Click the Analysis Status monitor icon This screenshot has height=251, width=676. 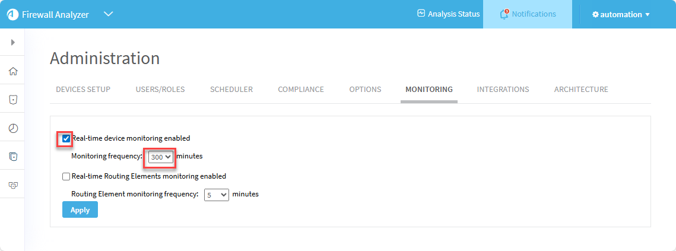click(x=421, y=14)
